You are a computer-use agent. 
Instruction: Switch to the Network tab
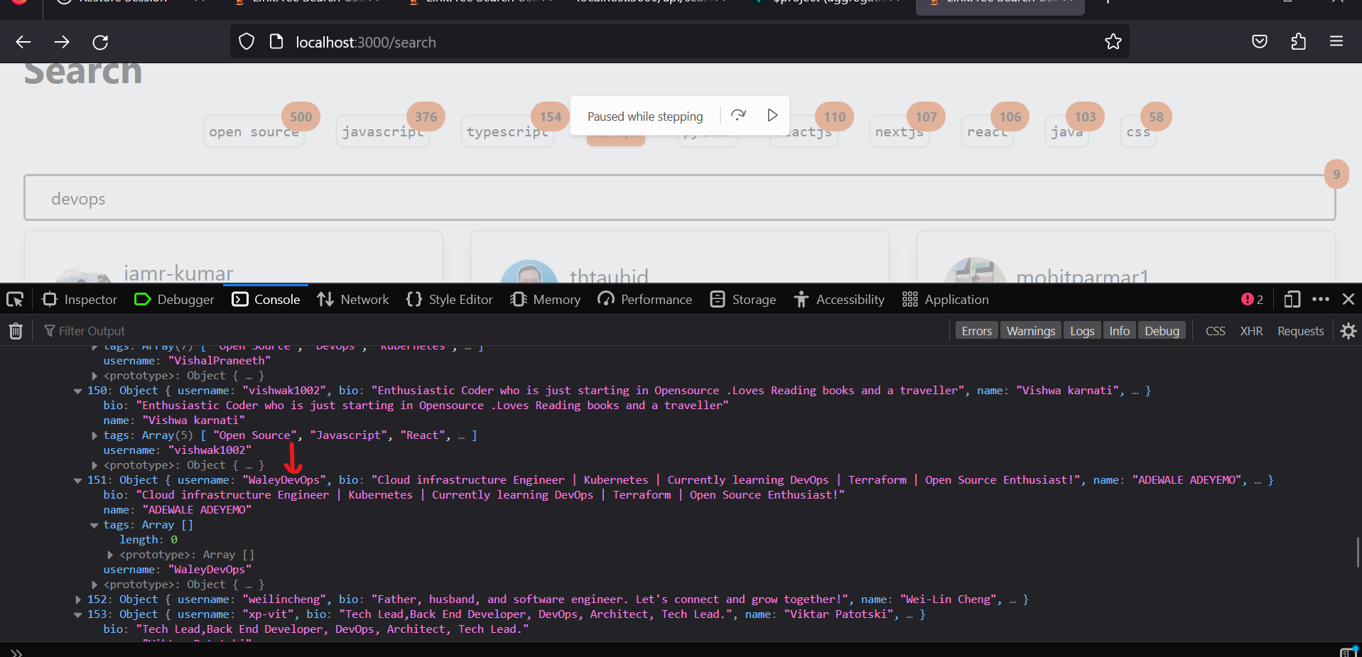coord(352,300)
